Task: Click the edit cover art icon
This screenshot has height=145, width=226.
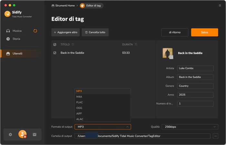Action: point(171,57)
